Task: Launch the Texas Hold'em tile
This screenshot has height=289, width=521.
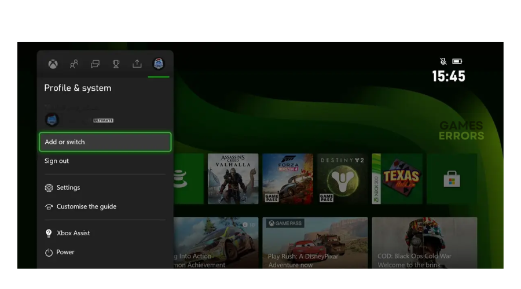Action: [x=397, y=179]
